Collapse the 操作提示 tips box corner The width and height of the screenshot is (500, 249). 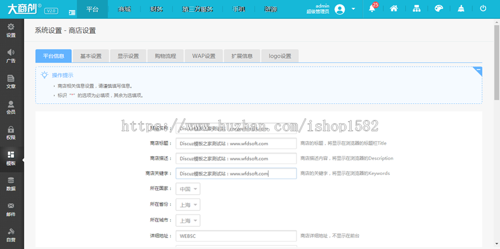tap(477, 71)
